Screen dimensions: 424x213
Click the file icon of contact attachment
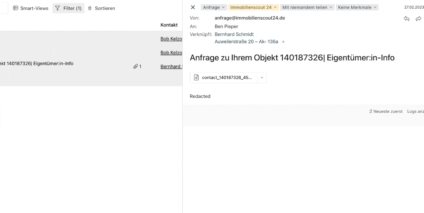click(196, 77)
